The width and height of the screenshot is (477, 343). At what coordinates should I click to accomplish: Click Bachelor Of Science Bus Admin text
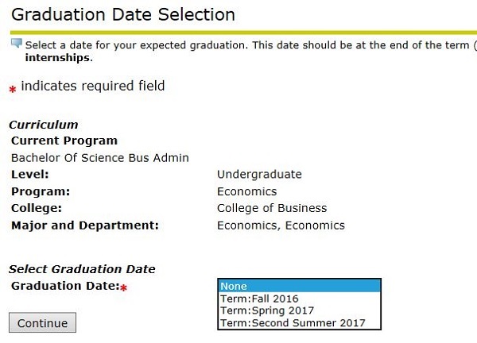(100, 158)
